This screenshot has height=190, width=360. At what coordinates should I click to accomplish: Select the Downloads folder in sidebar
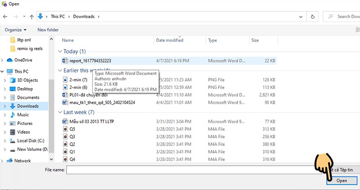point(27,106)
